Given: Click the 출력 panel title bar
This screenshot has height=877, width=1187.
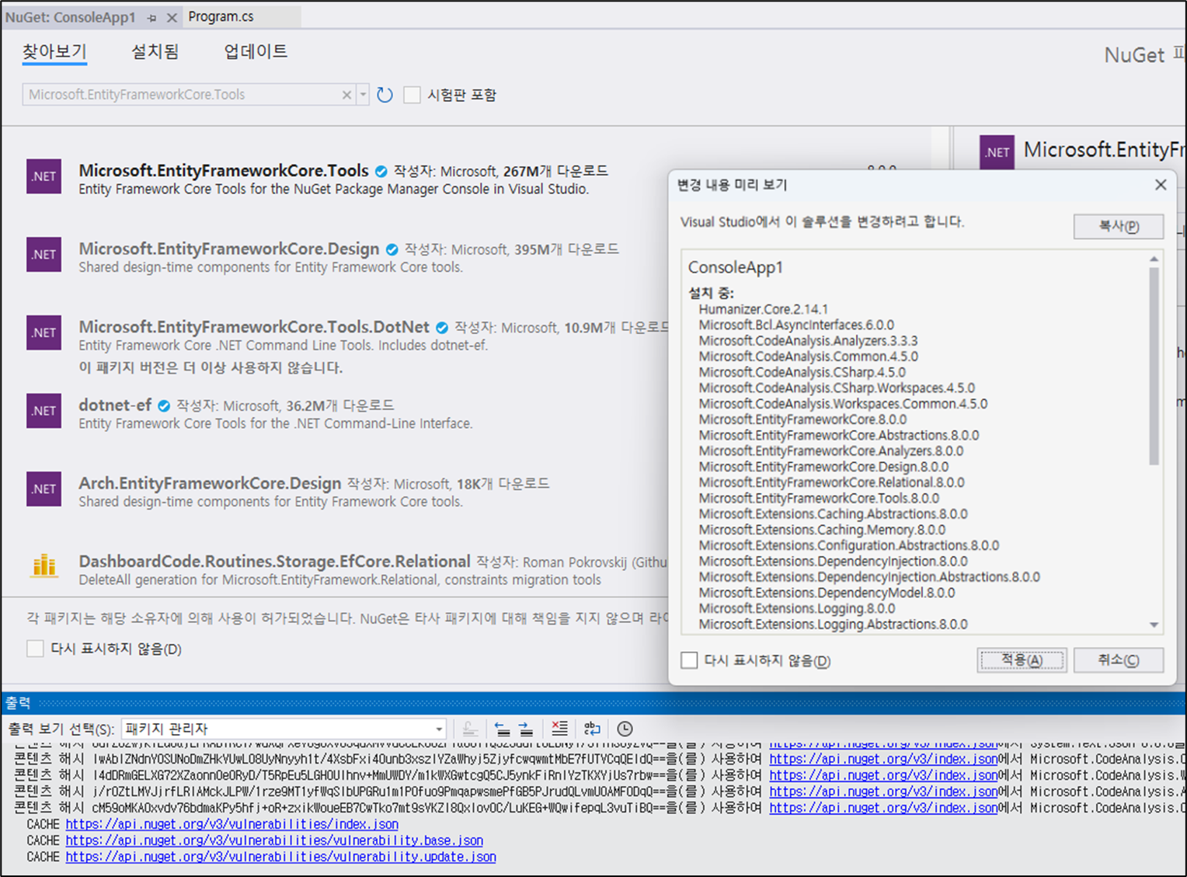Looking at the screenshot, I should (x=593, y=702).
